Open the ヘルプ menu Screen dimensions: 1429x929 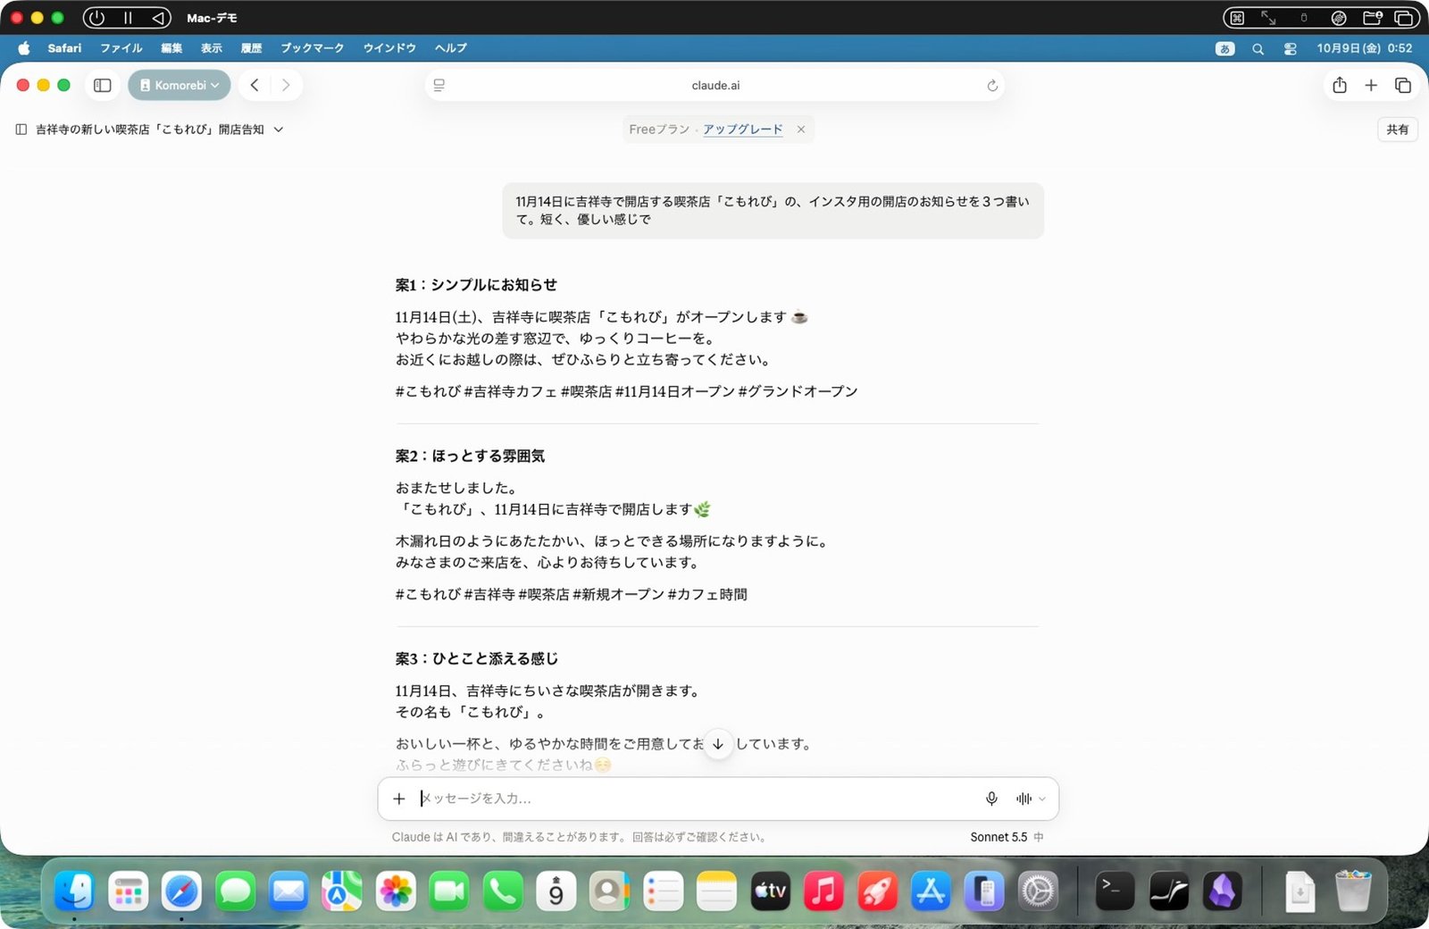pyautogui.click(x=451, y=48)
